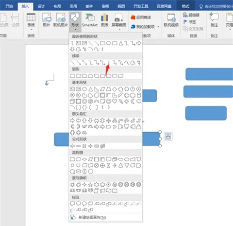Select the oval callout in 标注
The height and width of the screenshot is (226, 233).
[x=84, y=204]
